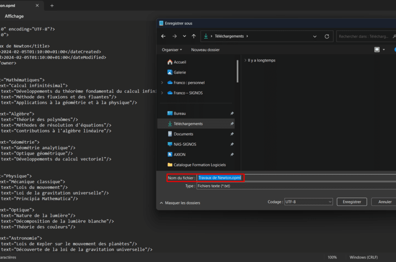Expand the Franco – SIGNOS tree node

coord(162,93)
